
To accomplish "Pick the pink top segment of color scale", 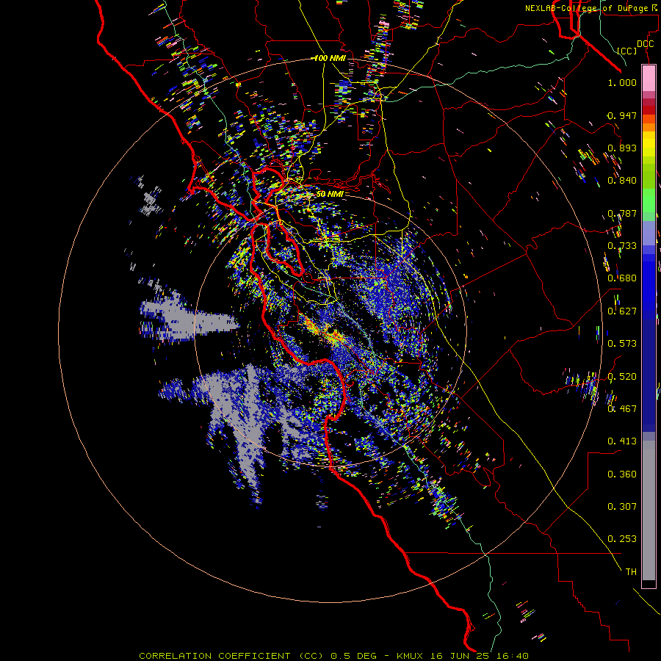I will point(649,78).
